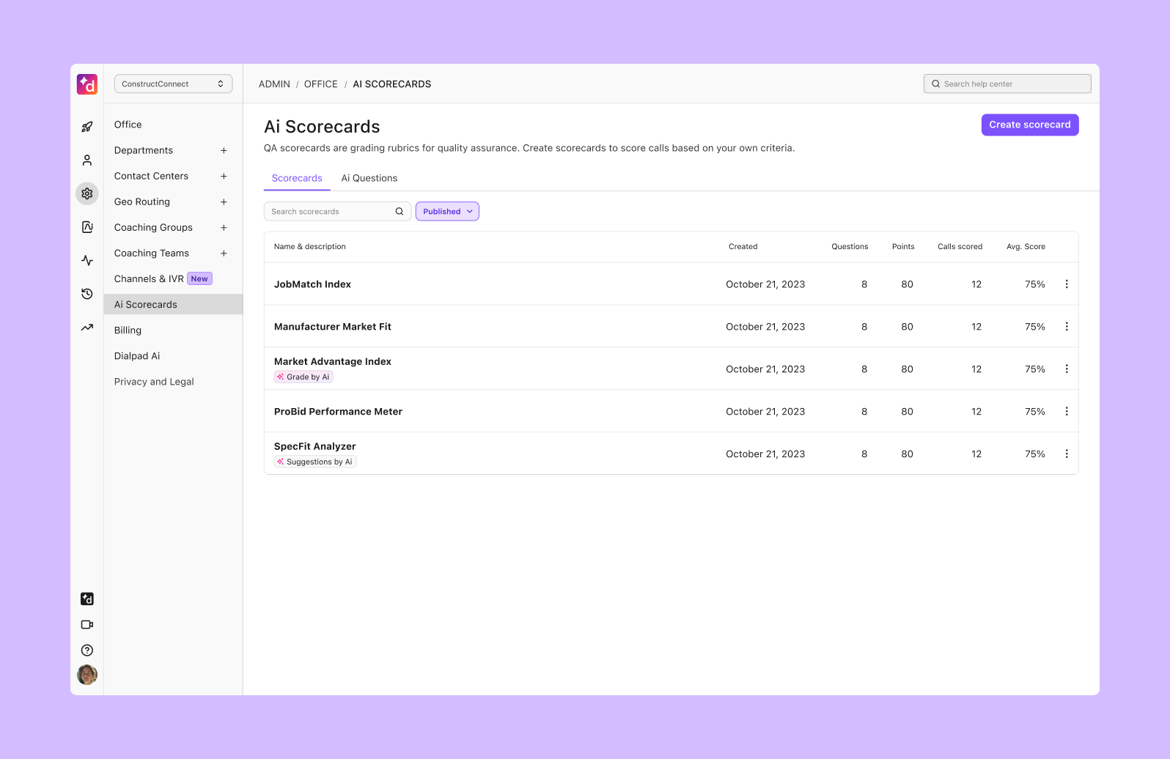
Task: Add a coaching group with plus icon
Action: tap(224, 227)
